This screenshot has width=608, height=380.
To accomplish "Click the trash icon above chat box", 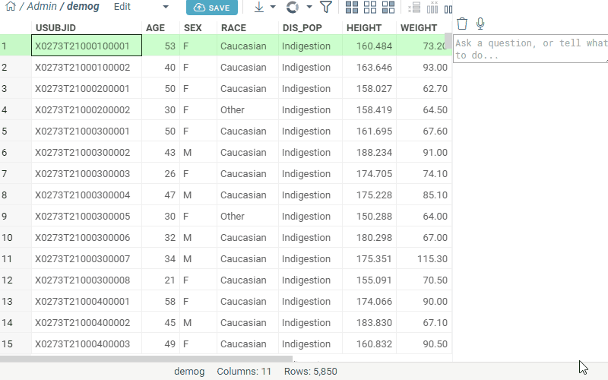I will point(462,24).
